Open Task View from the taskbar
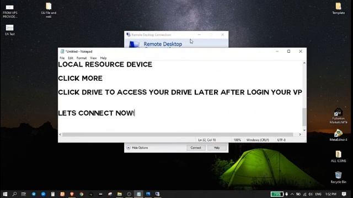The image size is (353, 198). pos(24,194)
